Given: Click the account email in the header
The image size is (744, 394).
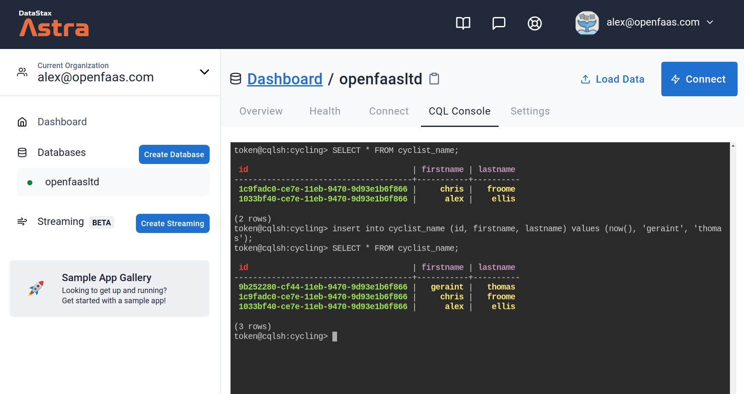Looking at the screenshot, I should [x=653, y=22].
